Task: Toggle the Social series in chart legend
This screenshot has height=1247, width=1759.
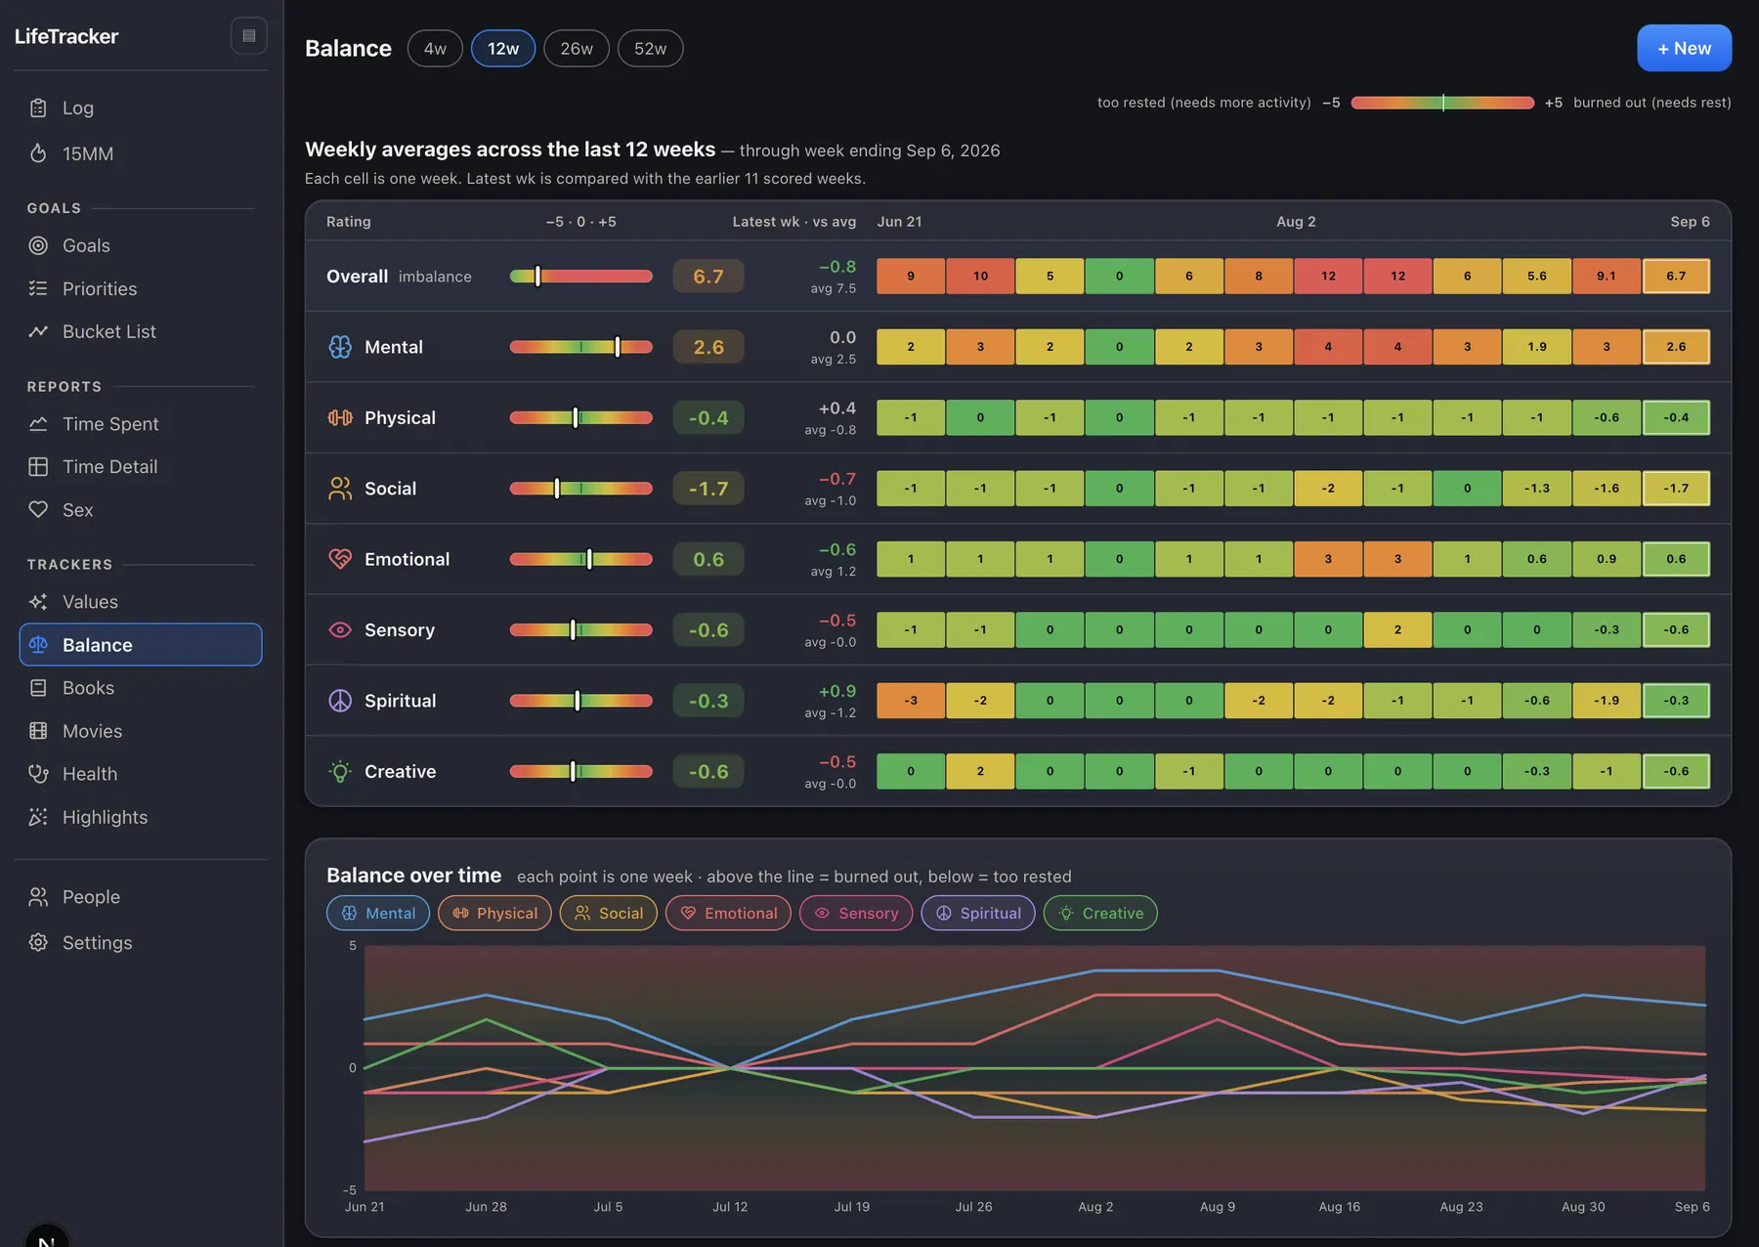Action: click(608, 913)
